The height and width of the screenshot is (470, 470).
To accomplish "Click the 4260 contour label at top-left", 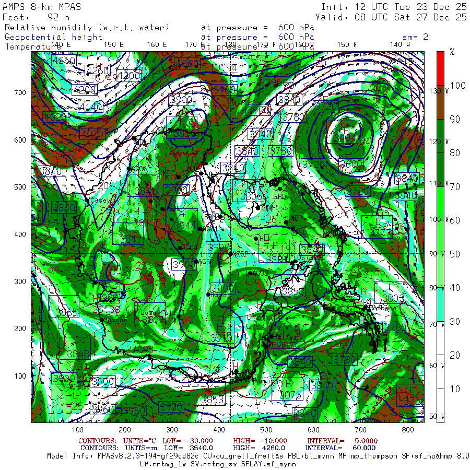I will 64,60.
